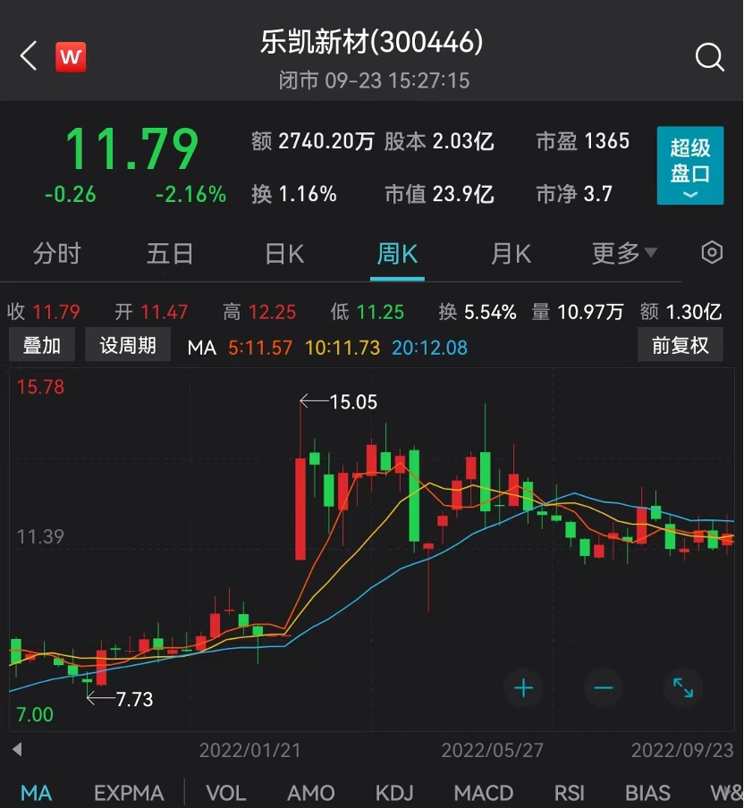Image resolution: width=744 pixels, height=808 pixels.
Task: Tap the 设周期 button
Action: (127, 345)
